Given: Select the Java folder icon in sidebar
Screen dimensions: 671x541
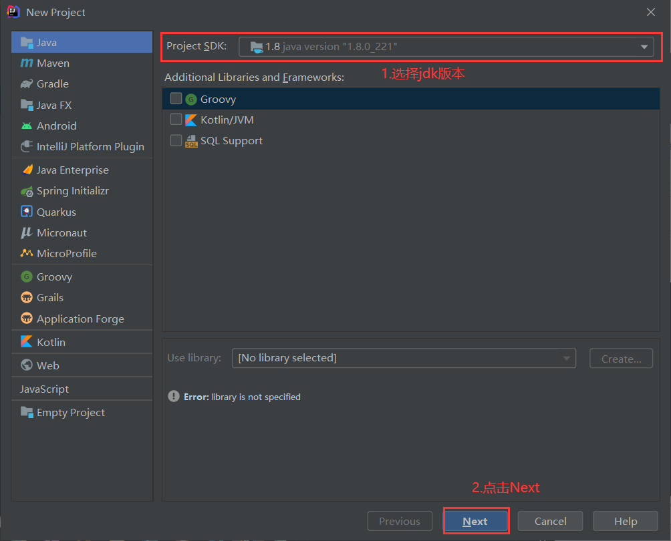Looking at the screenshot, I should click(27, 42).
